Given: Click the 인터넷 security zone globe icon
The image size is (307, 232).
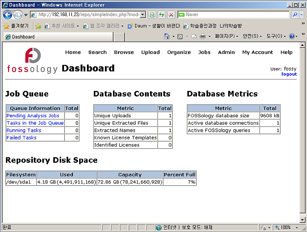Looking at the screenshot, I should 159,227.
